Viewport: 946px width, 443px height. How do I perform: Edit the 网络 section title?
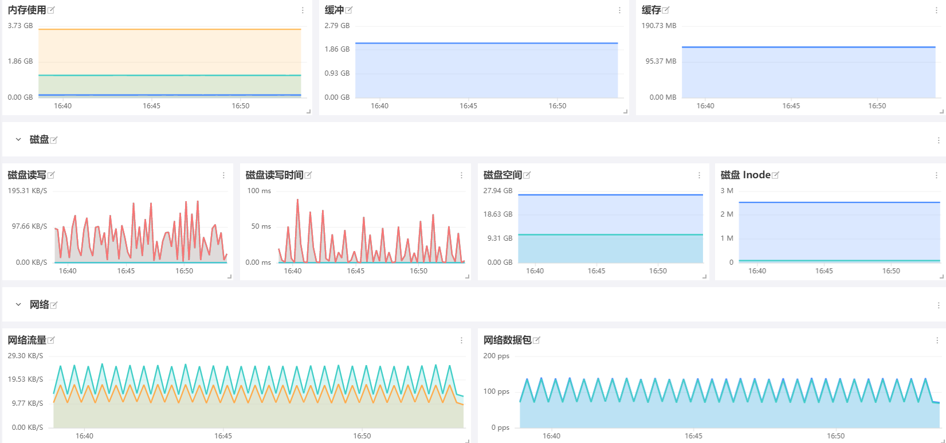tap(54, 305)
